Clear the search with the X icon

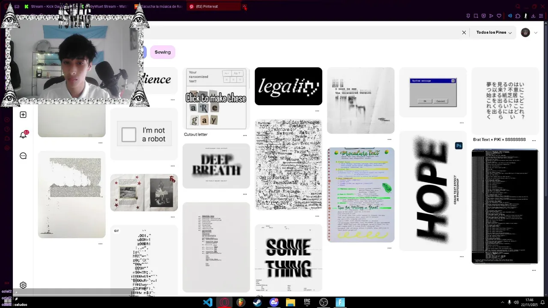464,33
